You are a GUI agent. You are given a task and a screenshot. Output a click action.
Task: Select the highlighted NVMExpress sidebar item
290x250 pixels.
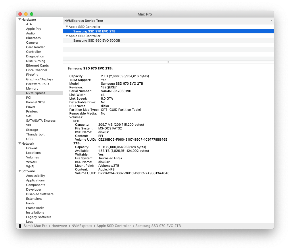pyautogui.click(x=40, y=93)
